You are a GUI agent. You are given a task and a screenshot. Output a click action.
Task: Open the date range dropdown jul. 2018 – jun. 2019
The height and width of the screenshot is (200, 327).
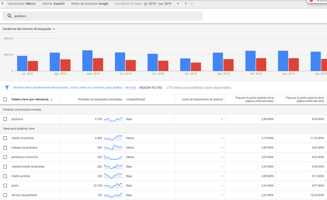coord(162,4)
